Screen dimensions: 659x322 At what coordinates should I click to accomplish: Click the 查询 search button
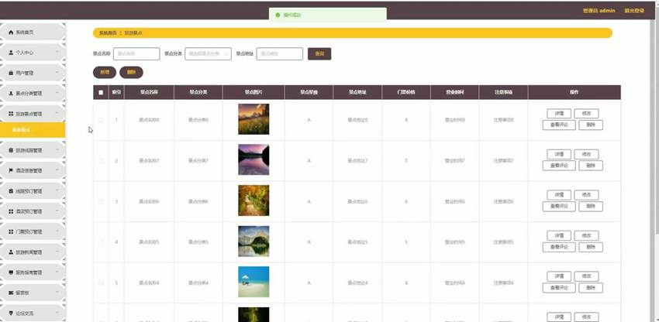click(x=319, y=53)
